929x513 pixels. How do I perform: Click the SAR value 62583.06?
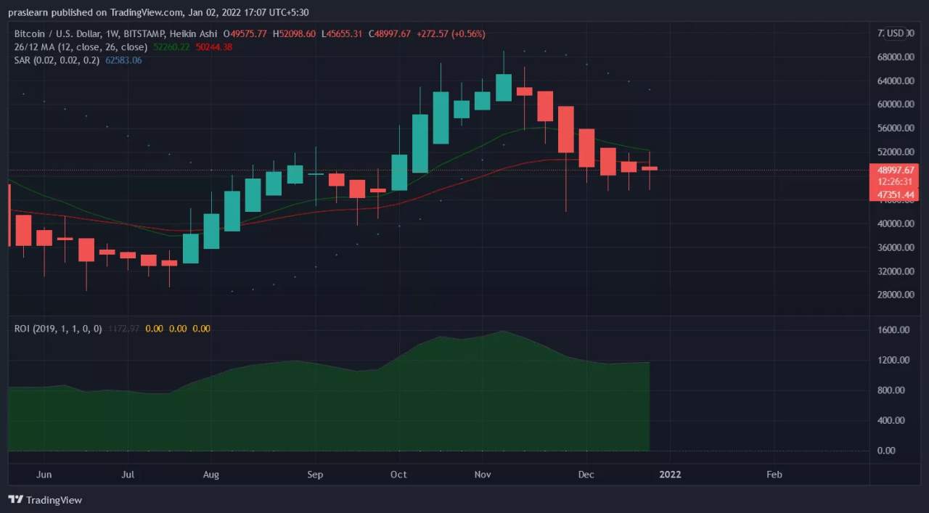[x=124, y=60]
